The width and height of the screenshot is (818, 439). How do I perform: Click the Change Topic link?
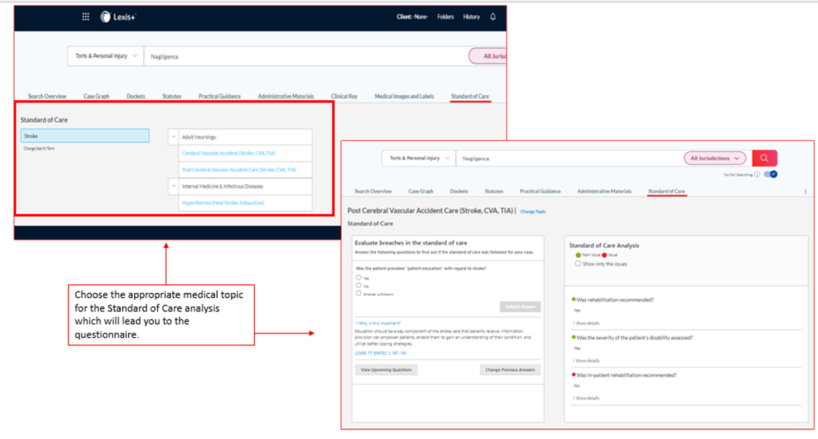tap(533, 212)
